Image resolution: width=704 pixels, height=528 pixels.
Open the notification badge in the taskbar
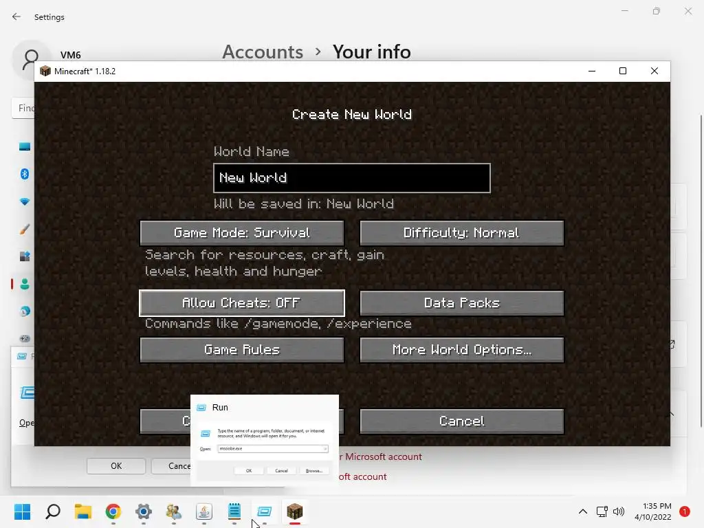(x=685, y=511)
